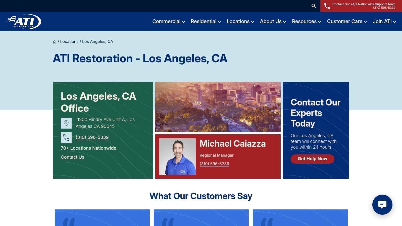Screen dimensions: 402x226
Task: Open the Contact Us link
Action: click(x=72, y=157)
